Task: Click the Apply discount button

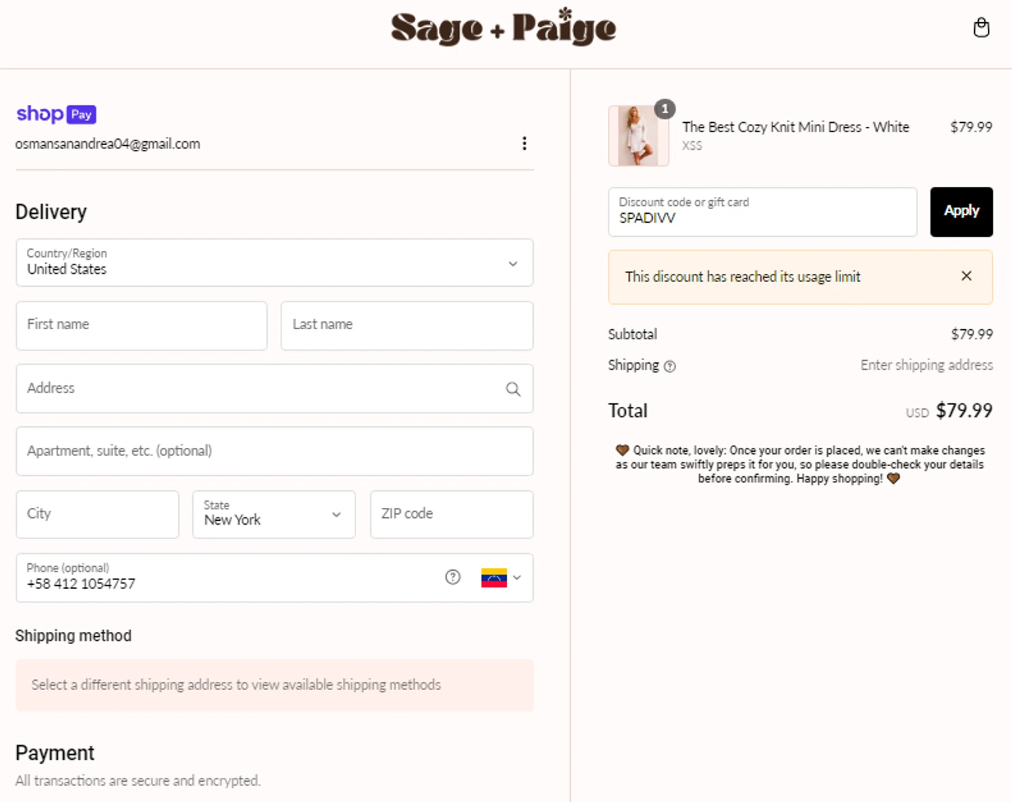Action: coord(961,212)
